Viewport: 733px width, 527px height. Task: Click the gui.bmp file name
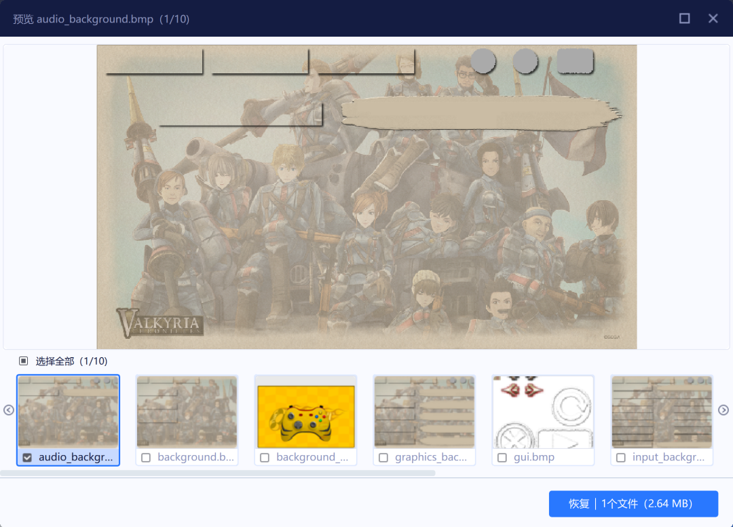point(534,457)
